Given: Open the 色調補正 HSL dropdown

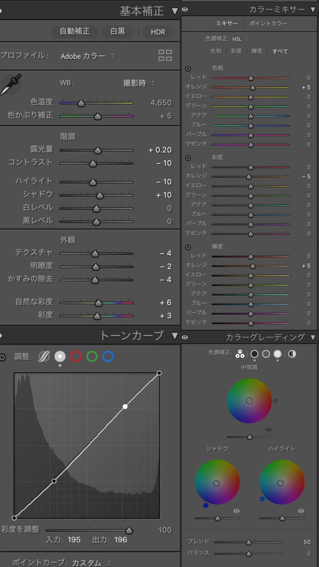Looking at the screenshot, I should pyautogui.click(x=239, y=39).
